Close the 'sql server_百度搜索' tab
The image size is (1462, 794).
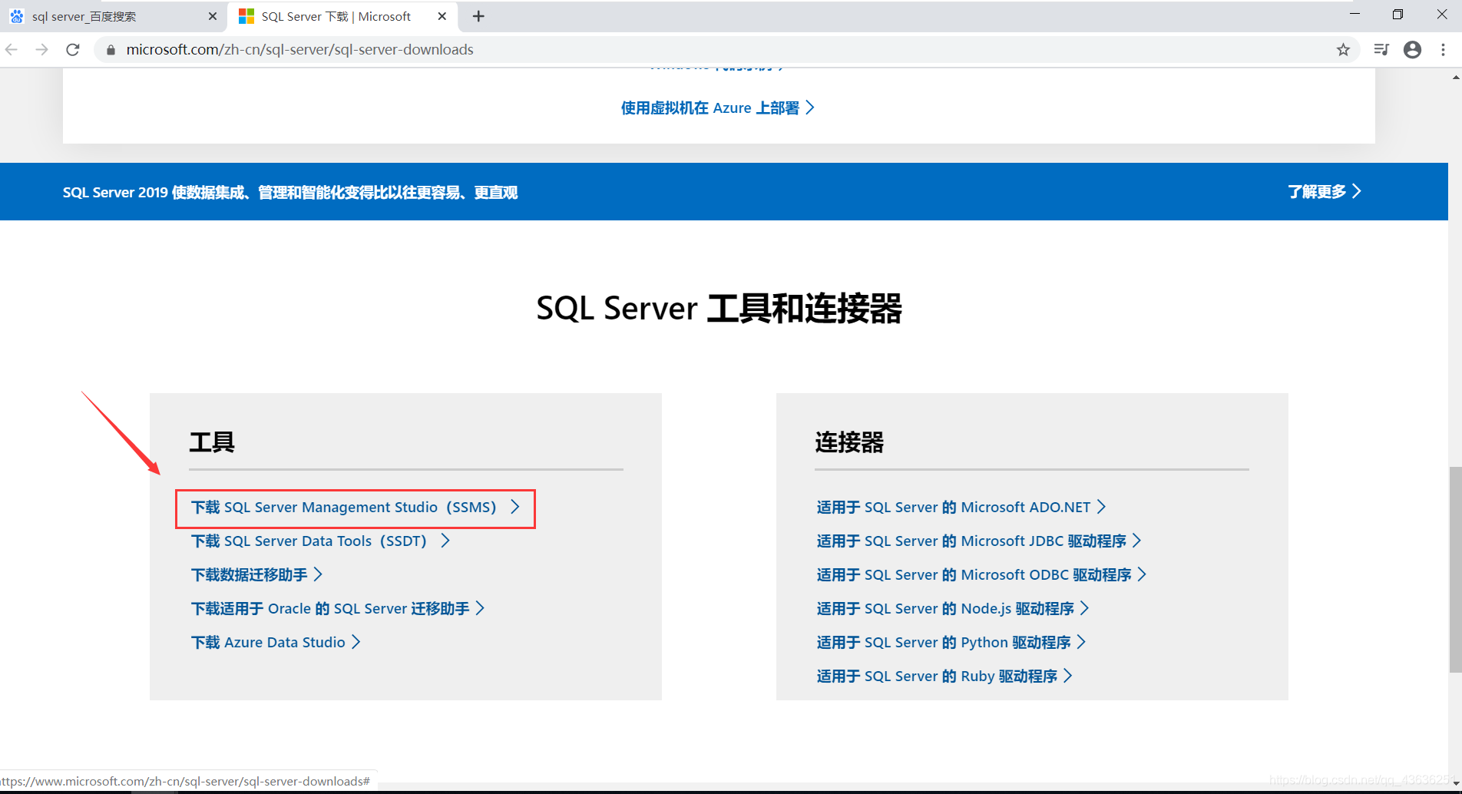213,16
